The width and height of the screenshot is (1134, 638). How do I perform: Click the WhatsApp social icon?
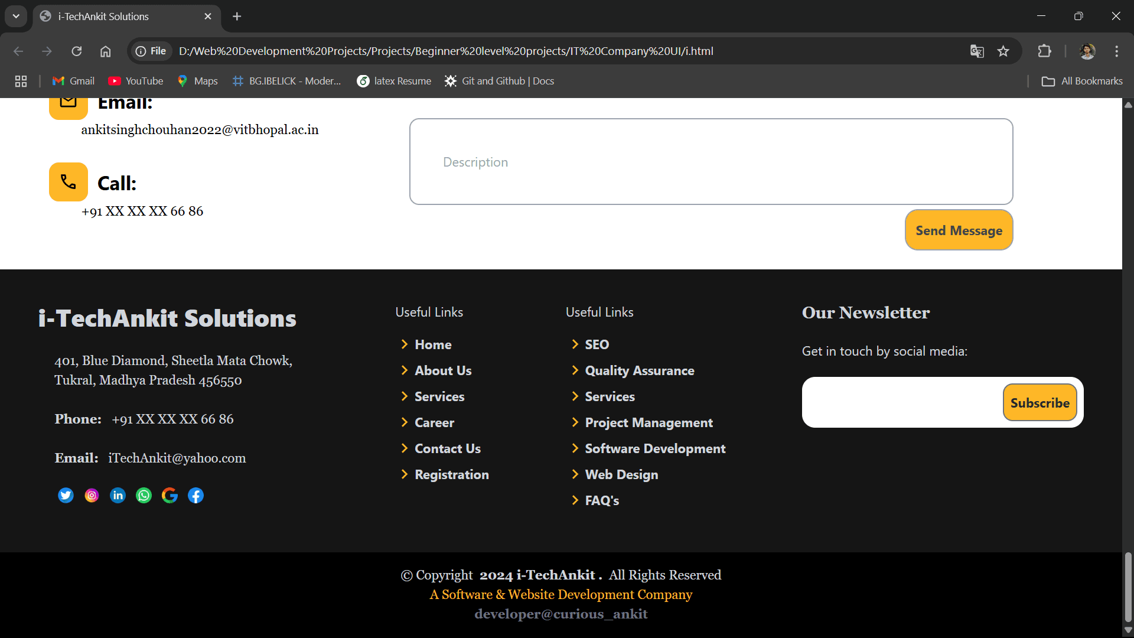(144, 495)
